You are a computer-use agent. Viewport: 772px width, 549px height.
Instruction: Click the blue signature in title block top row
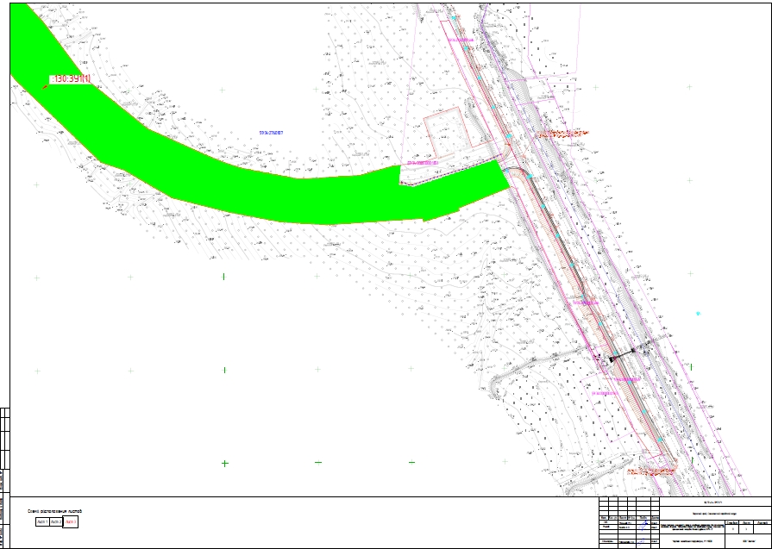[x=644, y=526]
